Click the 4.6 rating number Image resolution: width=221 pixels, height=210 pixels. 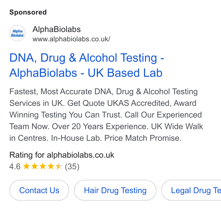[x=15, y=166]
